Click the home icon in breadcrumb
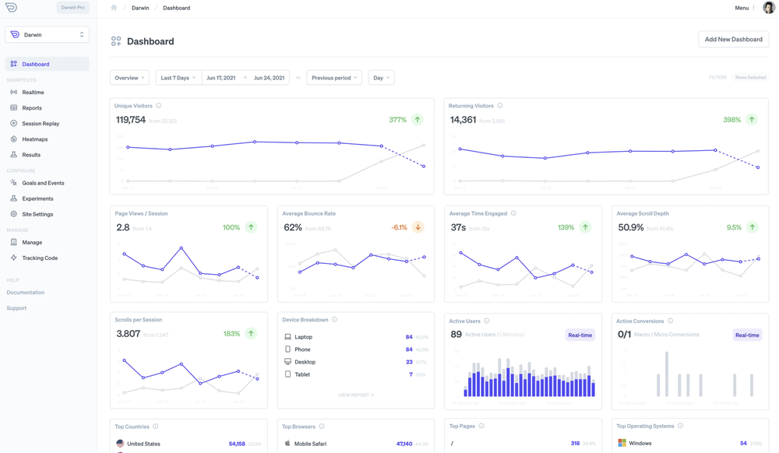The height and width of the screenshot is (453, 779). [114, 8]
